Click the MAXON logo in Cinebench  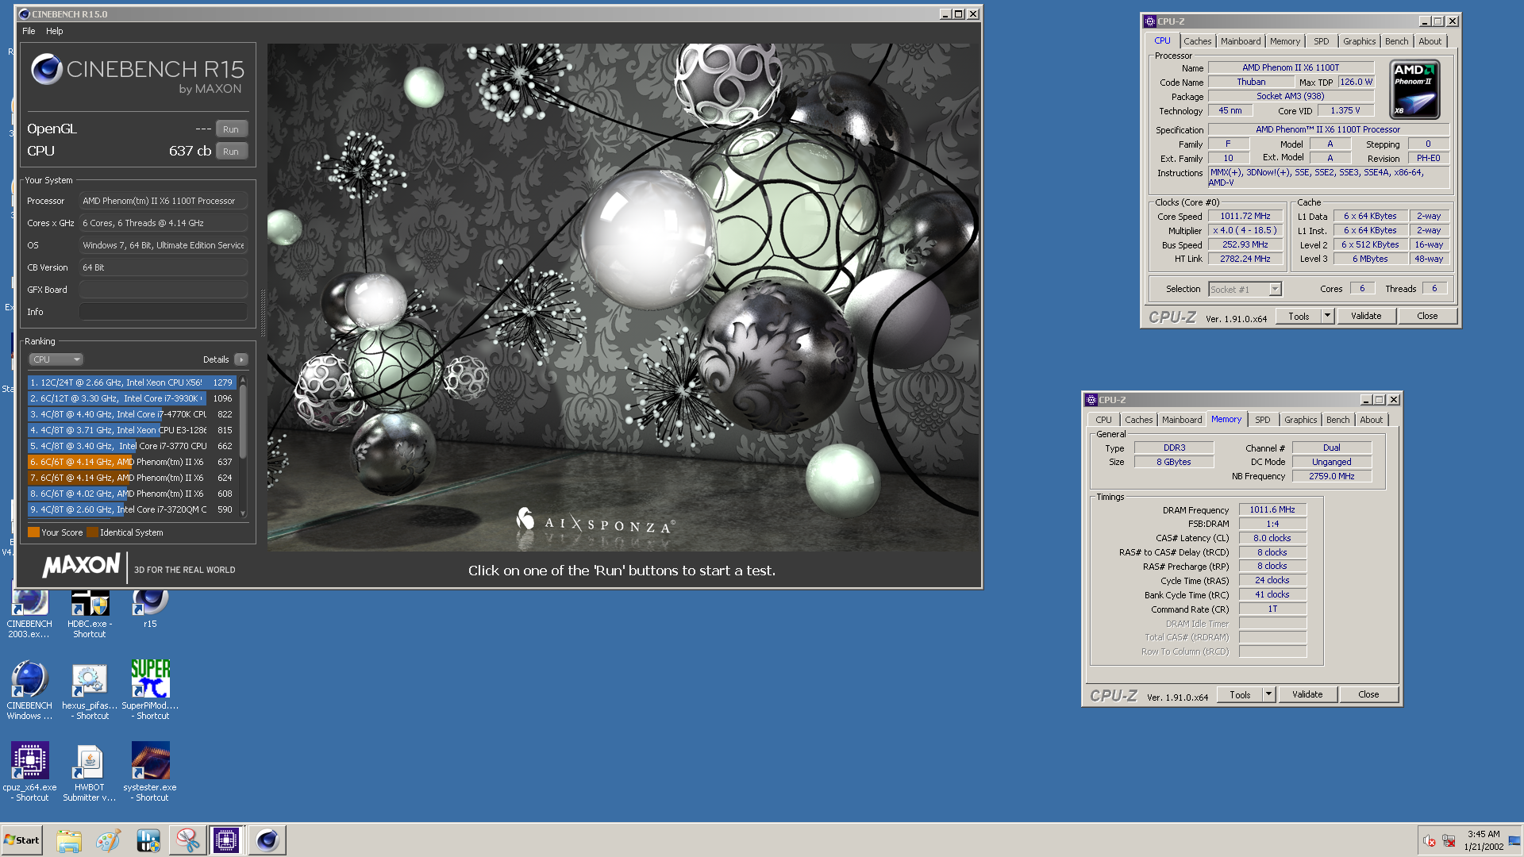click(x=81, y=566)
